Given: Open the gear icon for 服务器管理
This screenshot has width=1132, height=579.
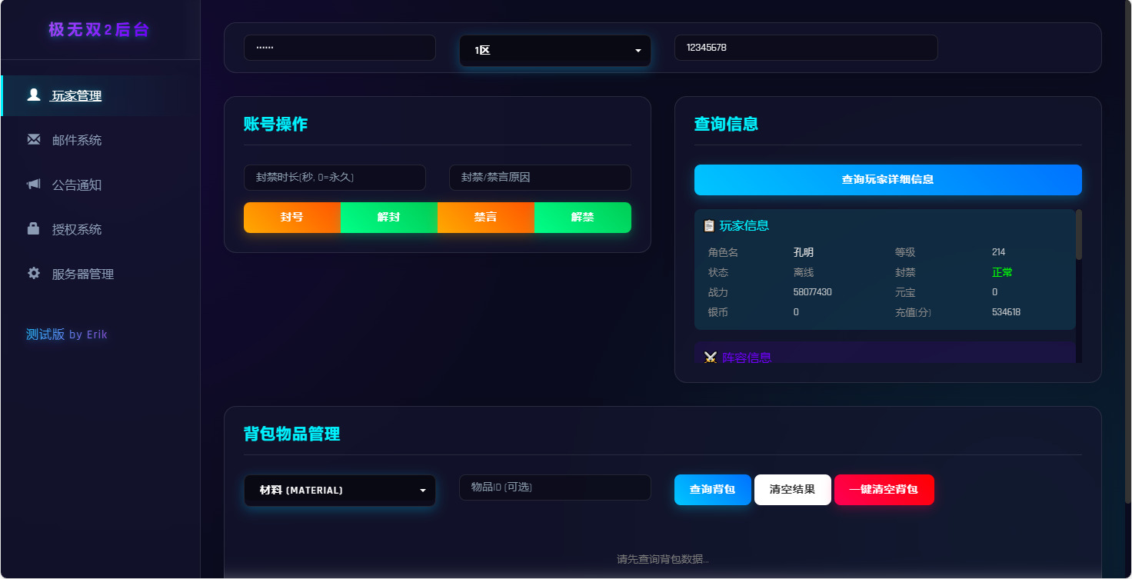Looking at the screenshot, I should coord(32,273).
